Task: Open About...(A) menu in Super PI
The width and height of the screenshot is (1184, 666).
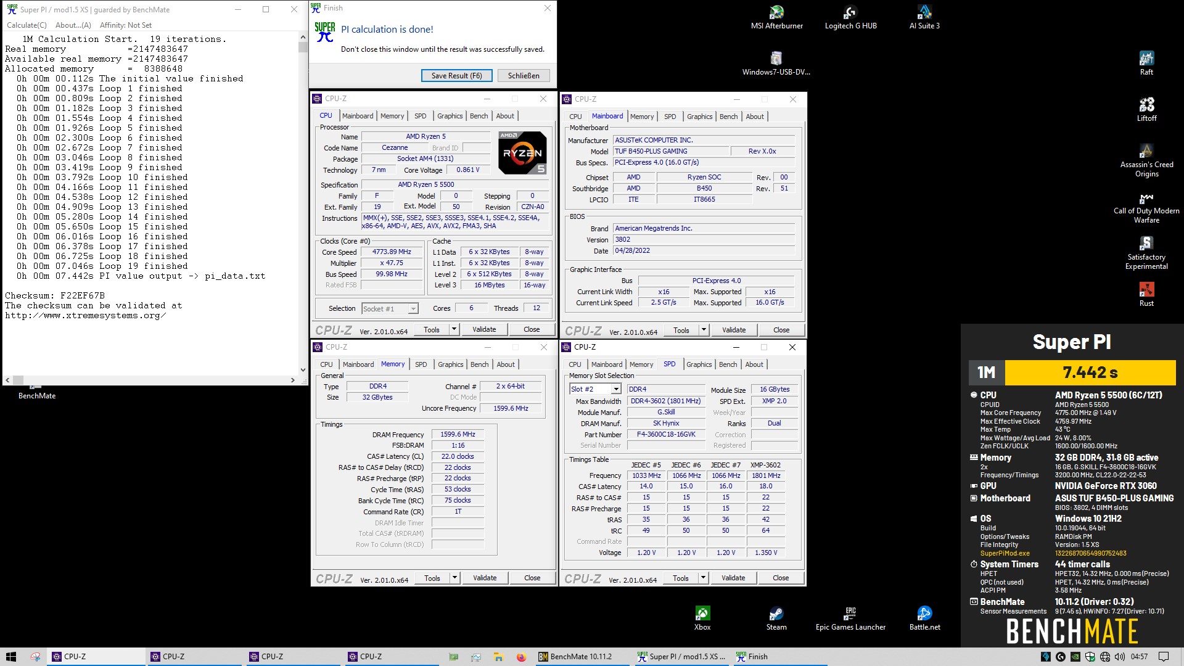Action: (x=73, y=25)
